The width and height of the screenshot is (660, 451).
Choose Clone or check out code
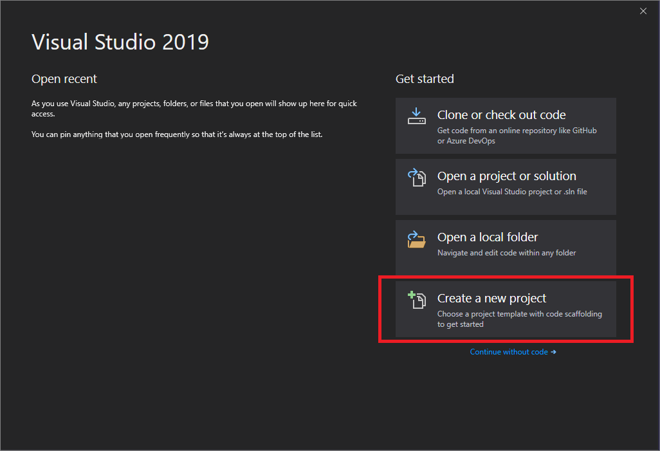pyautogui.click(x=505, y=125)
